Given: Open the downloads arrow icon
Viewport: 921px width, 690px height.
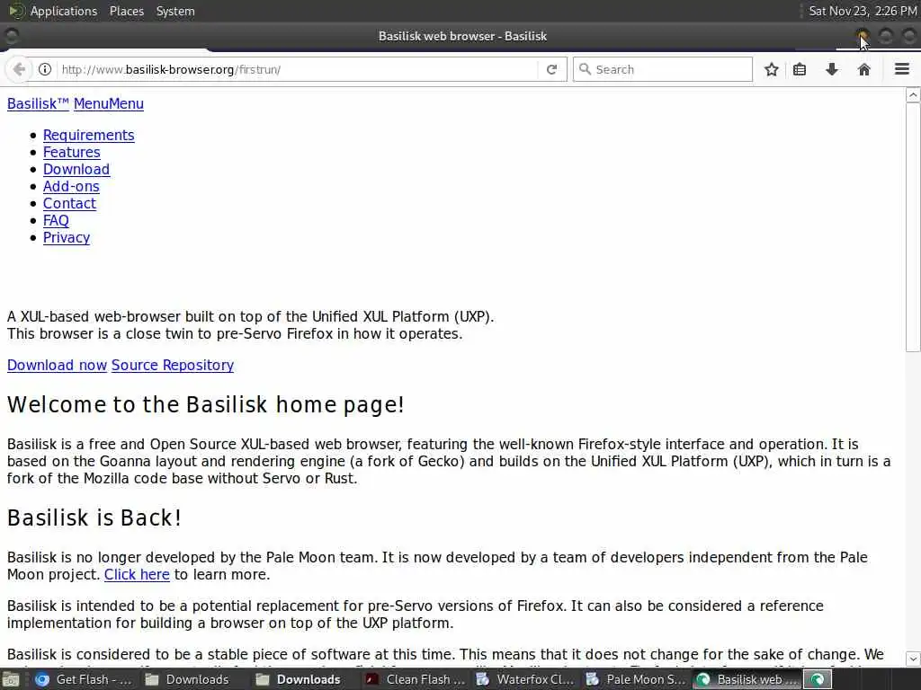Looking at the screenshot, I should click(832, 69).
